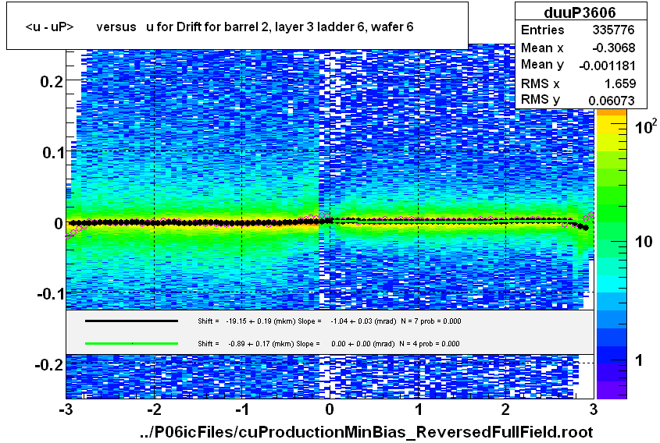Click the Entries value 335776
The height and width of the screenshot is (443, 660).
[613, 30]
